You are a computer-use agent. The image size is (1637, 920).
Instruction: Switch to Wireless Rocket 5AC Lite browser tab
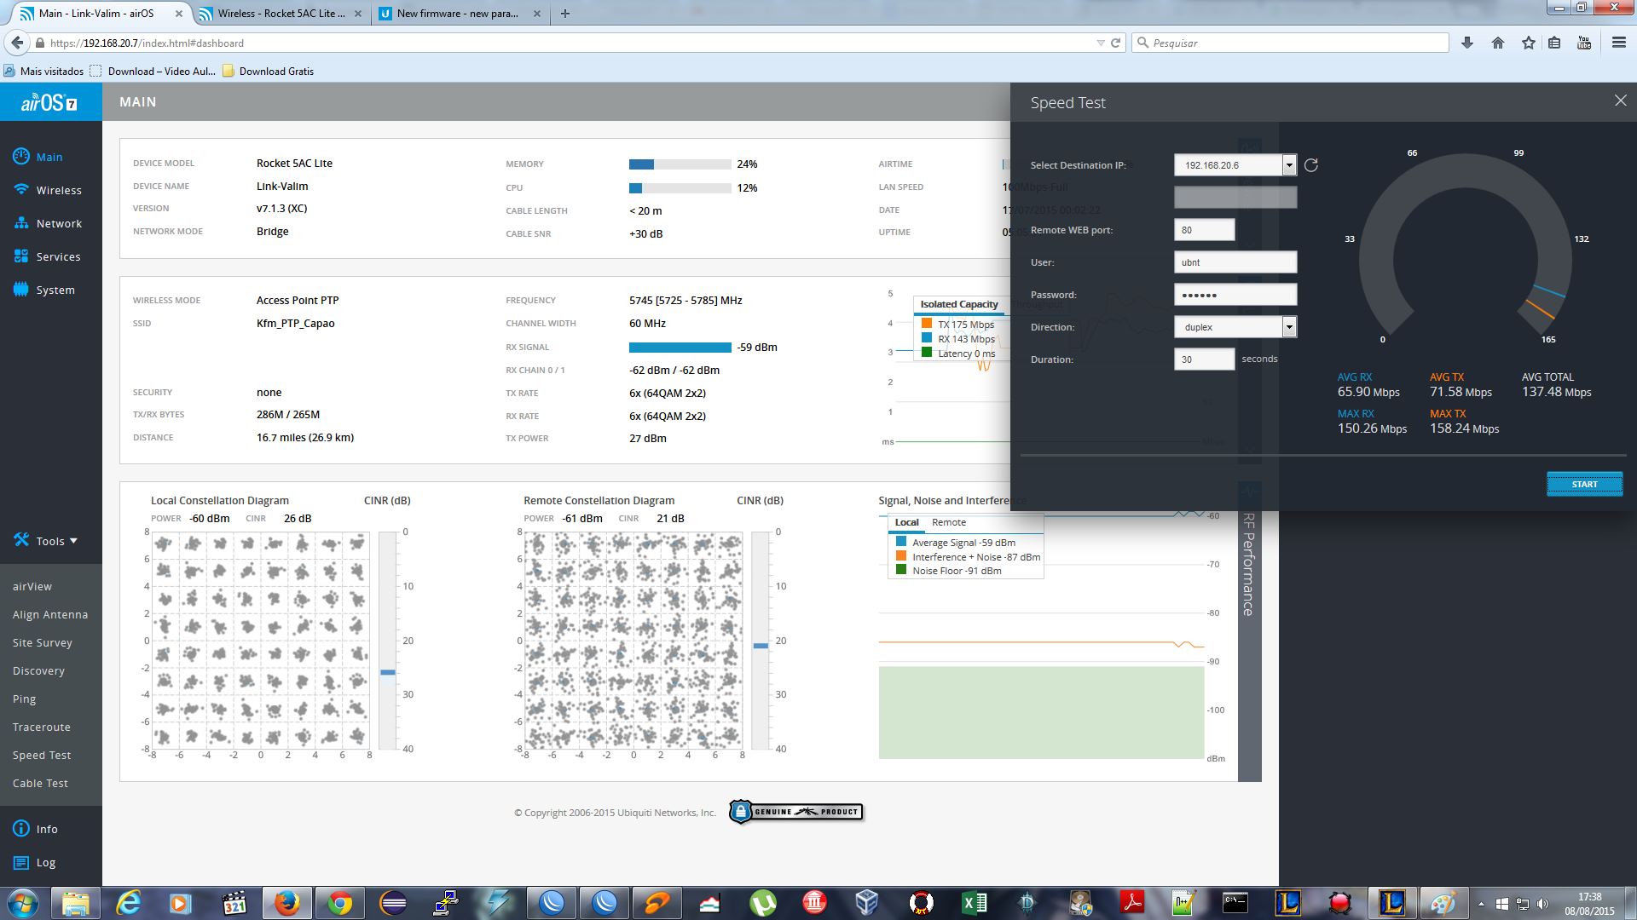tap(281, 14)
